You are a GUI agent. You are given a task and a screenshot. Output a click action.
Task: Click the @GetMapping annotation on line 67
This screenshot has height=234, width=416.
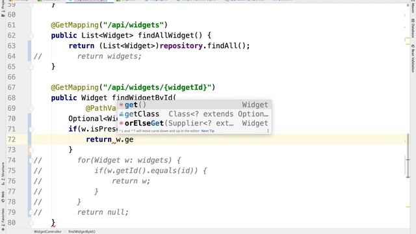pos(75,88)
